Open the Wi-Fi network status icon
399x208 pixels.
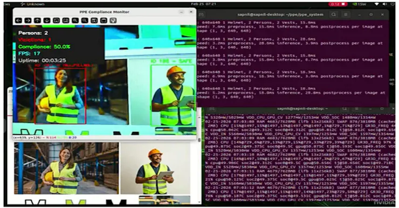point(377,4)
